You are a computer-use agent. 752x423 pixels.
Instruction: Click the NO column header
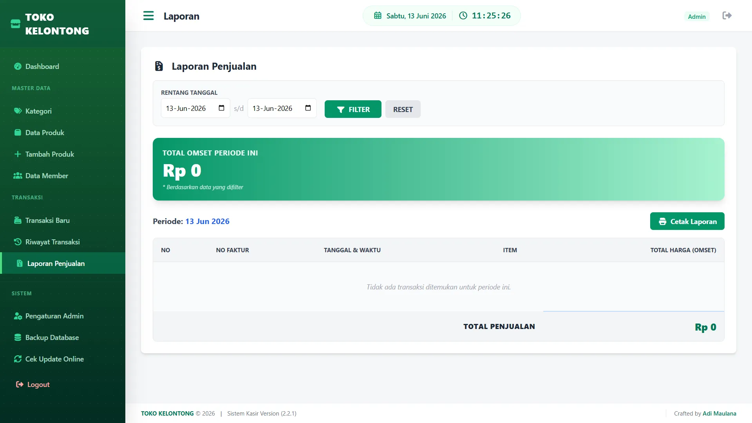coord(165,250)
